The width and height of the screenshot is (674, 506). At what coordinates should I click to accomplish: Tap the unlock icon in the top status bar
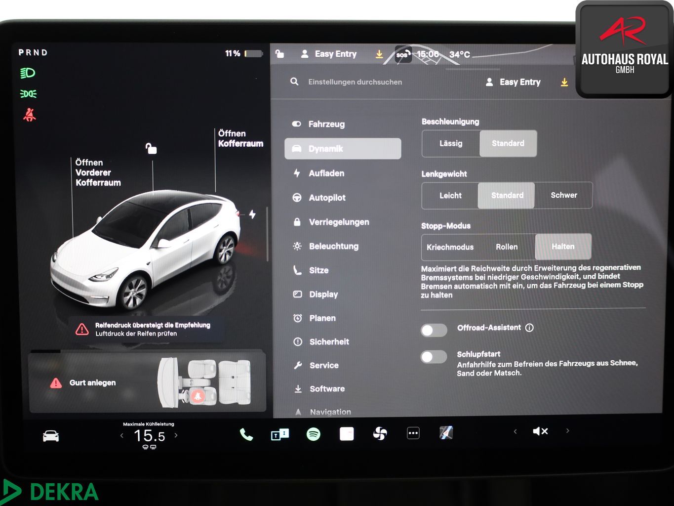[x=279, y=53]
